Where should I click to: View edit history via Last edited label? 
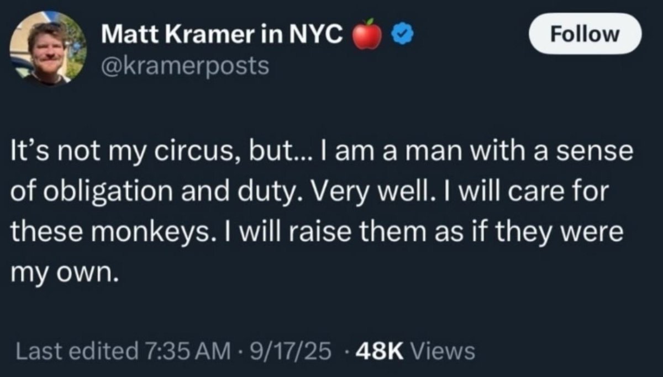(75, 351)
